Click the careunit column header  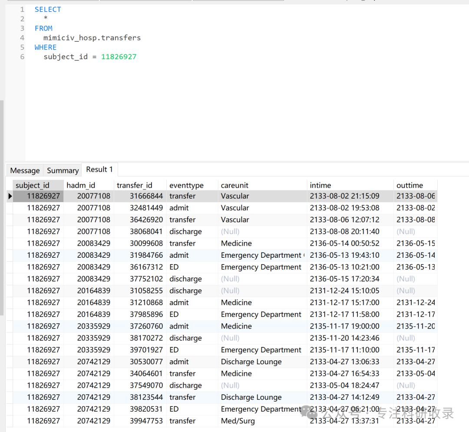point(263,185)
